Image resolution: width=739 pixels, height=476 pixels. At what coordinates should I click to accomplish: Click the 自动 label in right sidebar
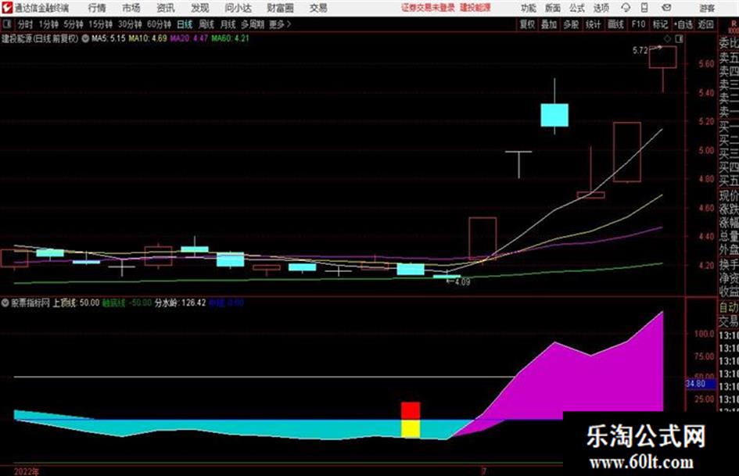point(729,308)
